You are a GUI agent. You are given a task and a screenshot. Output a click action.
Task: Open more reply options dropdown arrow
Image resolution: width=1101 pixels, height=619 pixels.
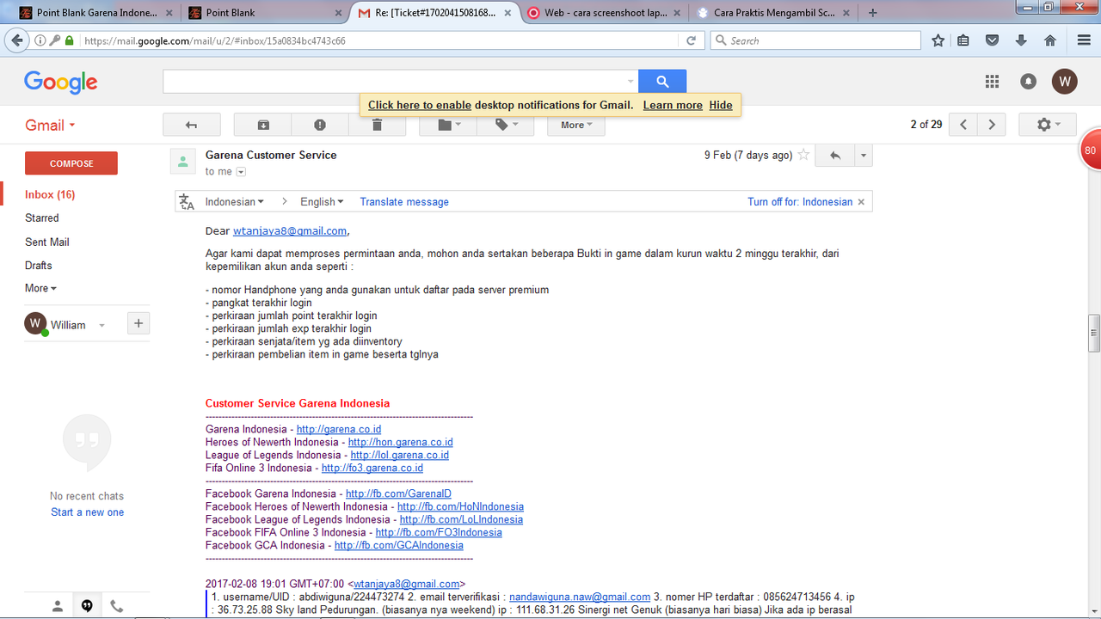tap(863, 156)
